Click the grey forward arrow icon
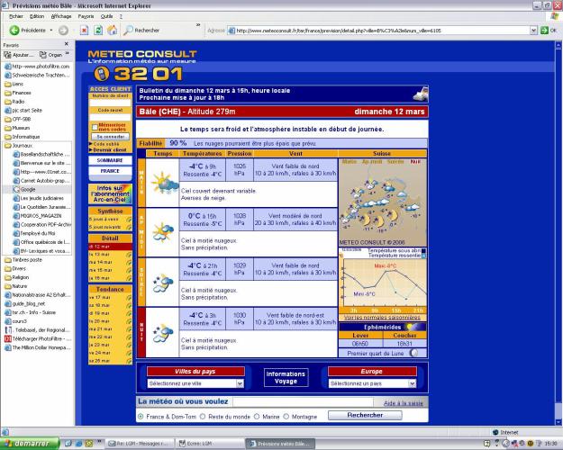 [63, 31]
